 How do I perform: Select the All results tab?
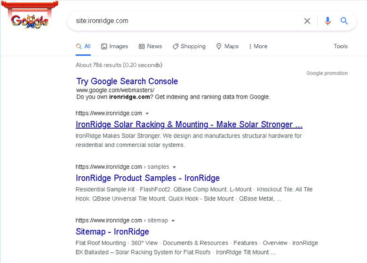pos(83,46)
